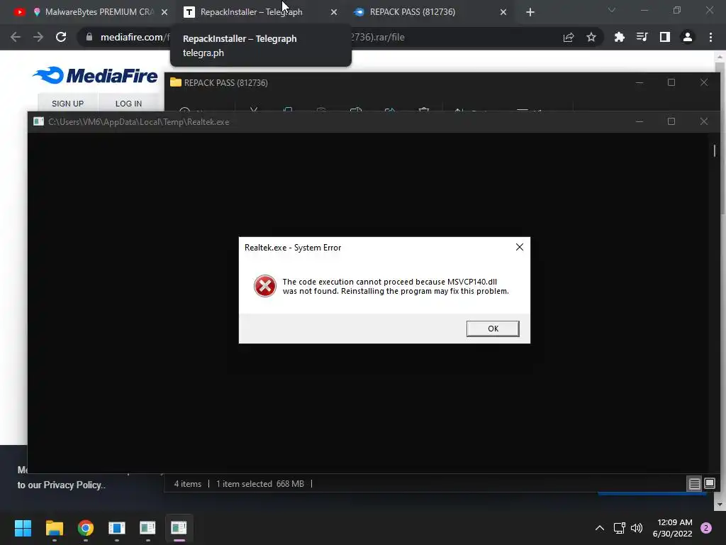The height and width of the screenshot is (545, 726).
Task: Click OK in the System Error dialog
Action: tap(493, 329)
